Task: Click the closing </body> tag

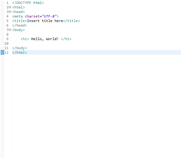Action: pyautogui.click(x=19, y=48)
